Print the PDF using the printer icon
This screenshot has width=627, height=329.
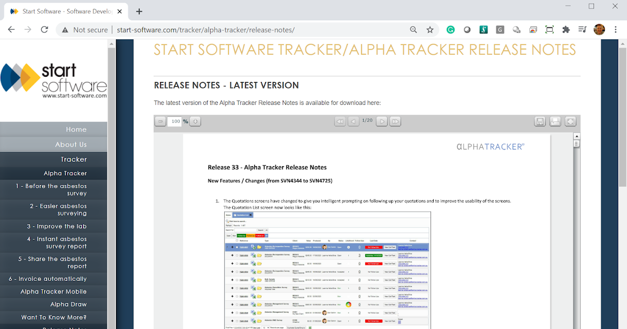554,121
